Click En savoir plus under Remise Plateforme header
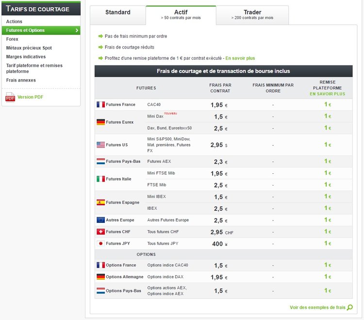The image size is (364, 320). click(327, 94)
